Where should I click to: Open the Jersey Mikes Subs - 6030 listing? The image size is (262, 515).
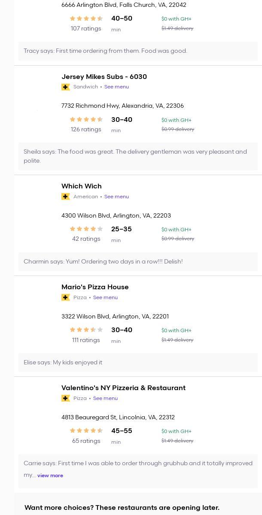104,77
